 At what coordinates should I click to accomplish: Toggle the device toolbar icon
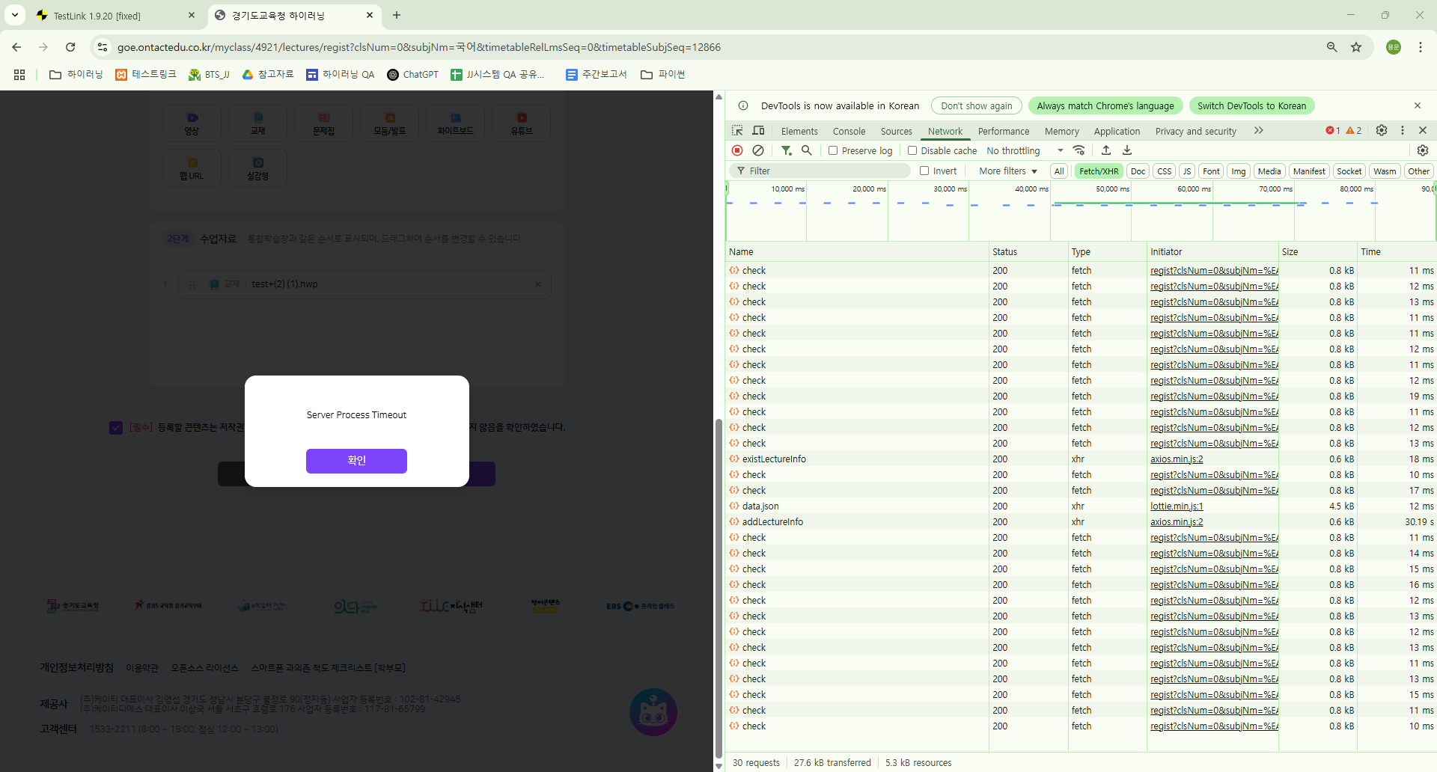pos(758,131)
